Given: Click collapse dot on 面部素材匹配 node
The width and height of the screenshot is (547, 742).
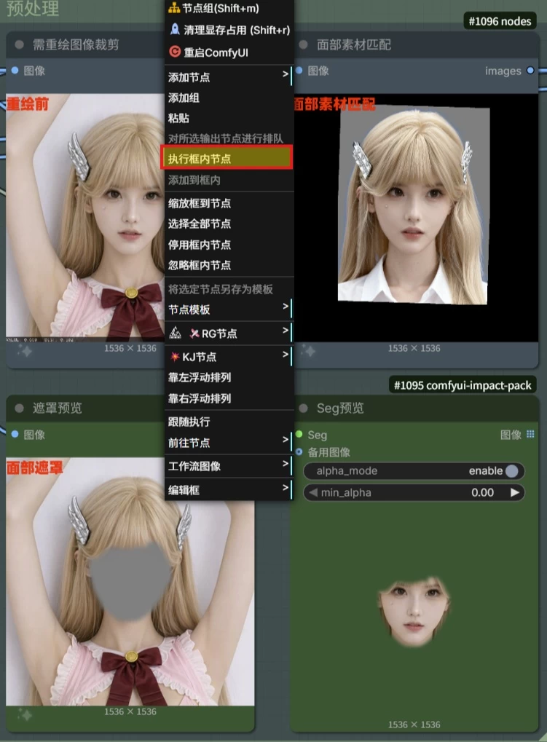Looking at the screenshot, I should pyautogui.click(x=303, y=44).
